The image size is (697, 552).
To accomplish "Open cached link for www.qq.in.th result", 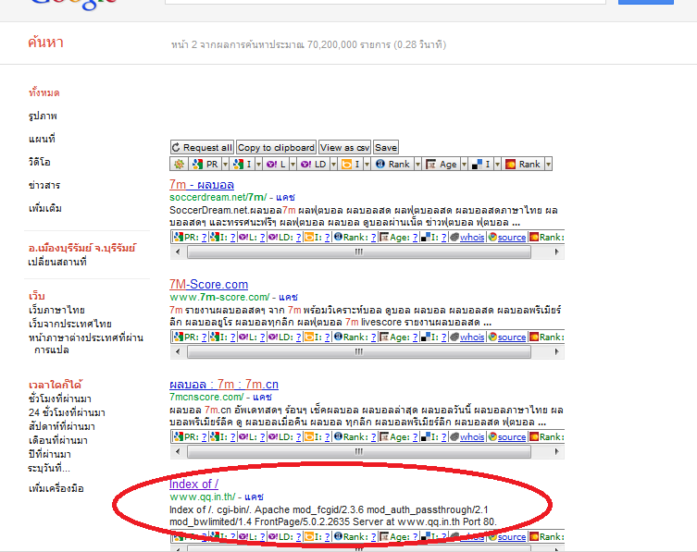I will (255, 497).
